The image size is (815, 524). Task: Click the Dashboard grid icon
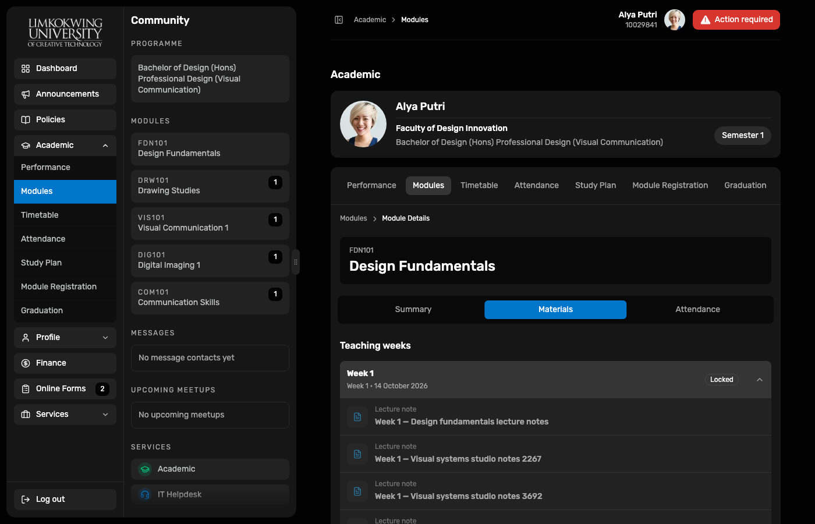(26, 69)
